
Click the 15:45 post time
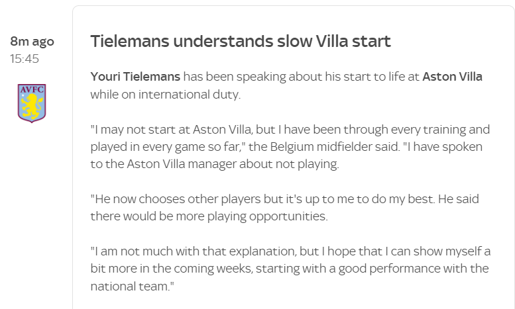[x=25, y=59]
